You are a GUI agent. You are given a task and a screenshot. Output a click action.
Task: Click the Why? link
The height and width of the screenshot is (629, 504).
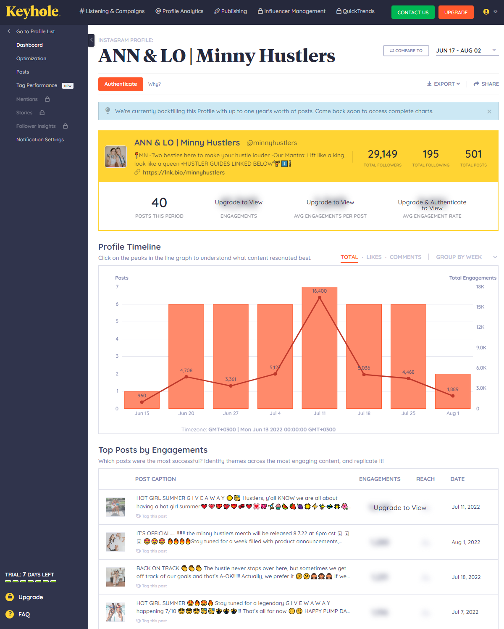[155, 84]
